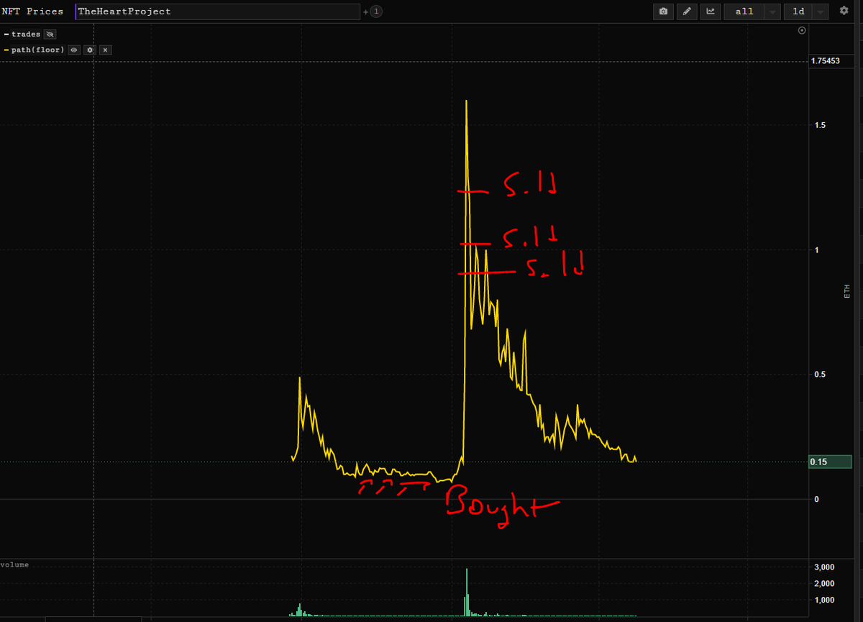Image resolution: width=863 pixels, height=622 pixels.
Task: Click the ETH axis unit label
Action: click(846, 291)
